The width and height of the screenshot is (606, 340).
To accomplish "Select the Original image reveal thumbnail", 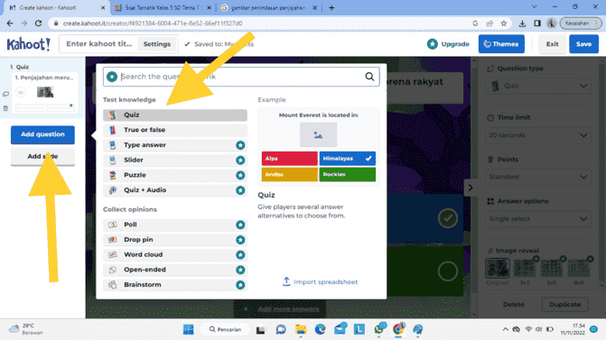I will 498,268.
